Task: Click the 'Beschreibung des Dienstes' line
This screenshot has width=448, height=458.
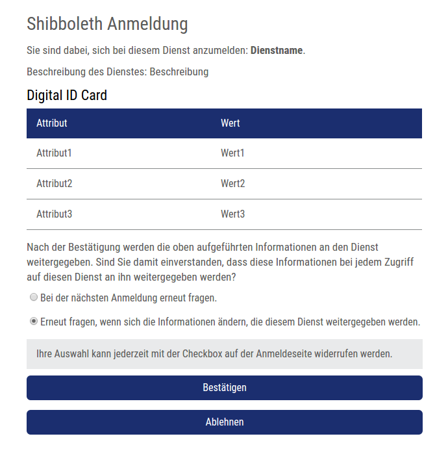Action: [118, 71]
